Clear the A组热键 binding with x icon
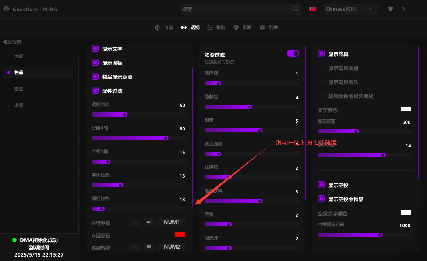Viewport: 427px width, 261px height. tap(134, 222)
